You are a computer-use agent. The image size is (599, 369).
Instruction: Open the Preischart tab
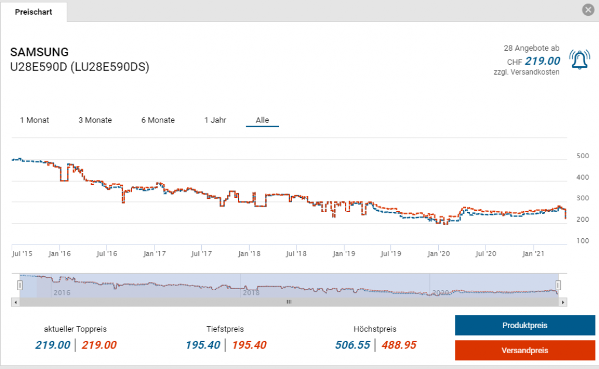(34, 12)
